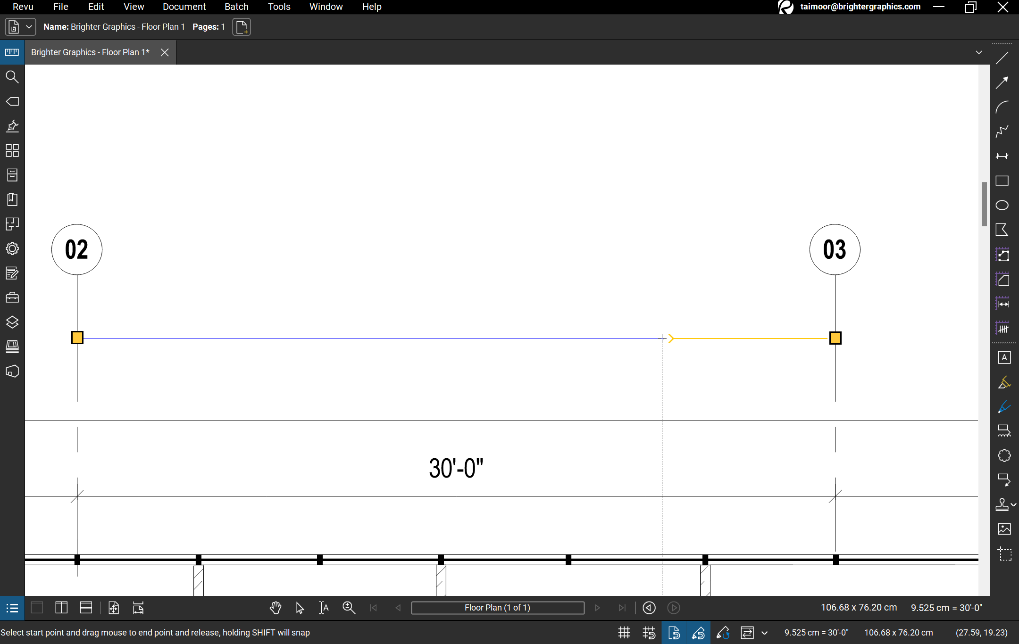Disable Snap to Content in status bar
The image size is (1019, 644).
pos(674,633)
